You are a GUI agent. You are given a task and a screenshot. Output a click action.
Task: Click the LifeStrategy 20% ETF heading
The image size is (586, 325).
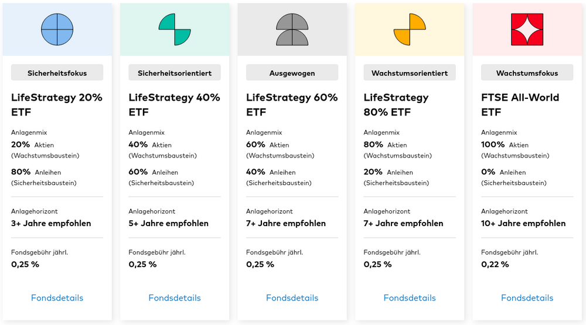pyautogui.click(x=57, y=104)
